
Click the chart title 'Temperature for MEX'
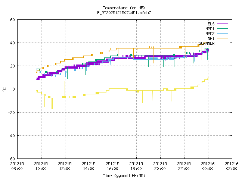pyautogui.click(x=124, y=8)
